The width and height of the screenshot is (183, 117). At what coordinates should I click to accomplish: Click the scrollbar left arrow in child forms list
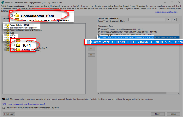click(x=99, y=93)
